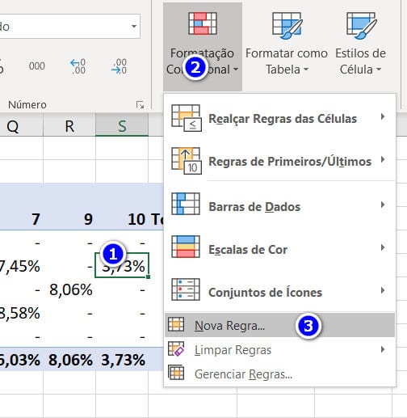This screenshot has height=418, width=407.
Task: Select column S header
Action: tap(122, 126)
